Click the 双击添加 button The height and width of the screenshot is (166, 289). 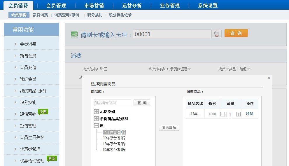pos(169,128)
